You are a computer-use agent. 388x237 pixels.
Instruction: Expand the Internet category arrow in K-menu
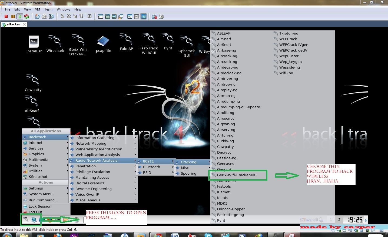coord(67,143)
